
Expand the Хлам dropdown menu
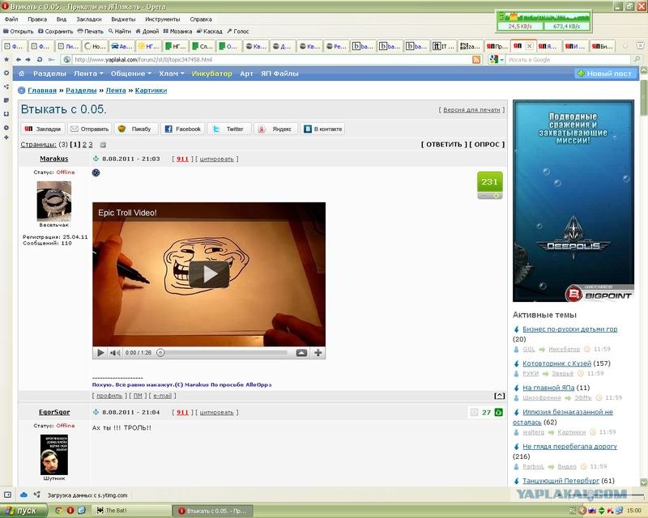(172, 74)
